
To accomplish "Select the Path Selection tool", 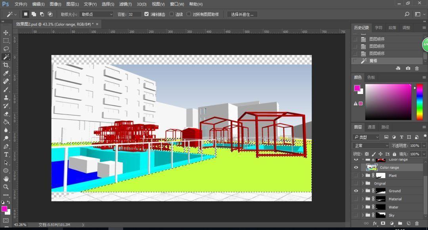I will (x=6, y=162).
